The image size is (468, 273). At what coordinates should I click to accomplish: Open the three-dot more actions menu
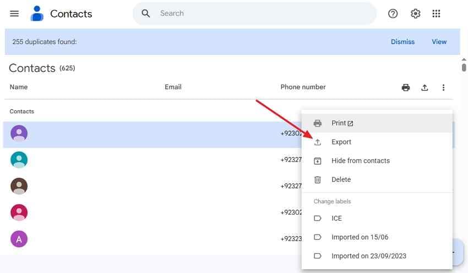click(443, 87)
